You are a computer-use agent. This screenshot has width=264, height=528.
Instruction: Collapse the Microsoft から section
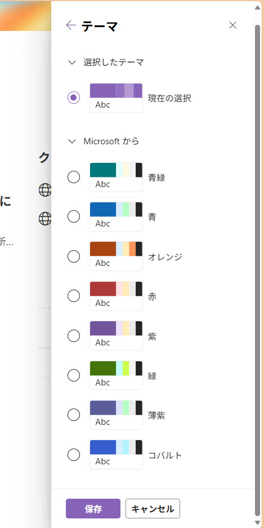coord(72,141)
